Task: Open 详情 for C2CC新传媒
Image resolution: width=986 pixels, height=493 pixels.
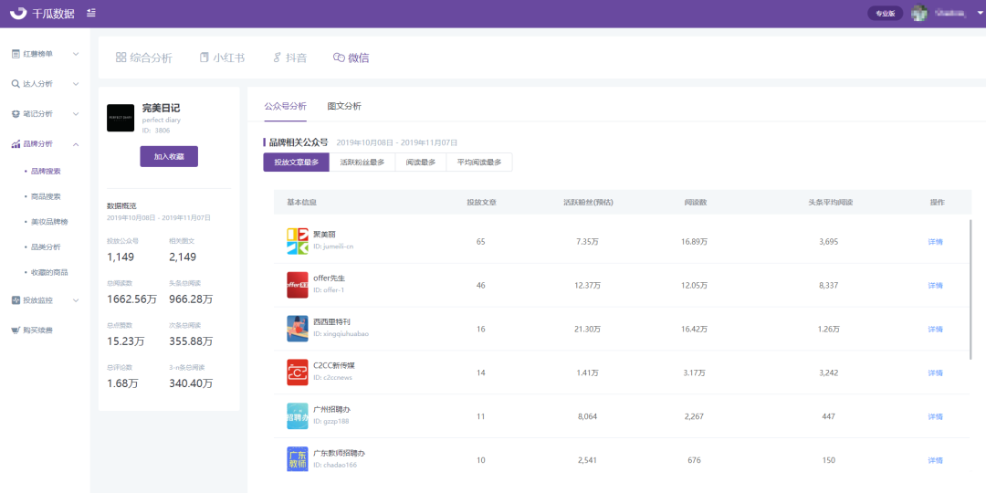Action: [936, 372]
